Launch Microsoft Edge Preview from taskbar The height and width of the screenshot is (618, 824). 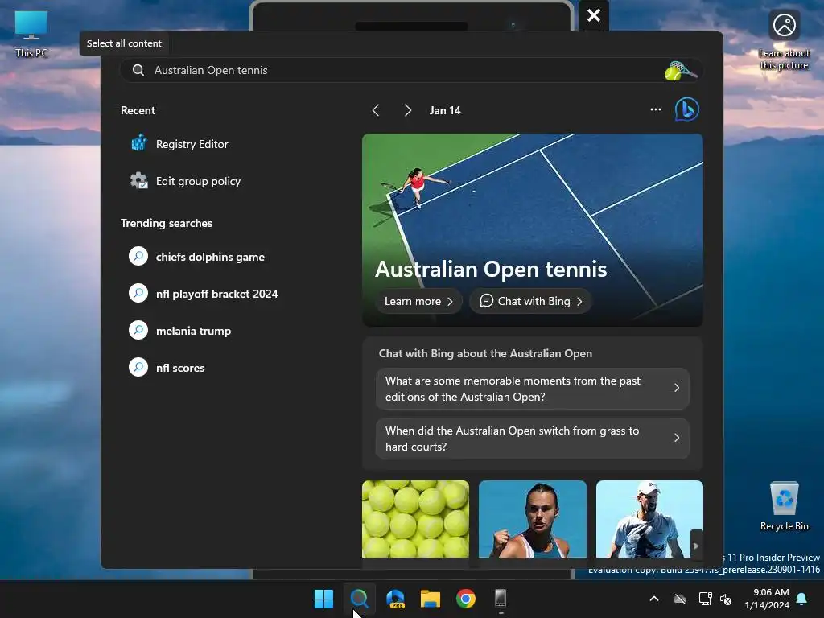[x=395, y=599]
